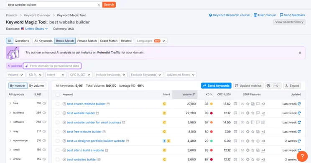Refresh metrics for 'best free website builder' row
This screenshot has width=311, height=163.
(x=299, y=132)
